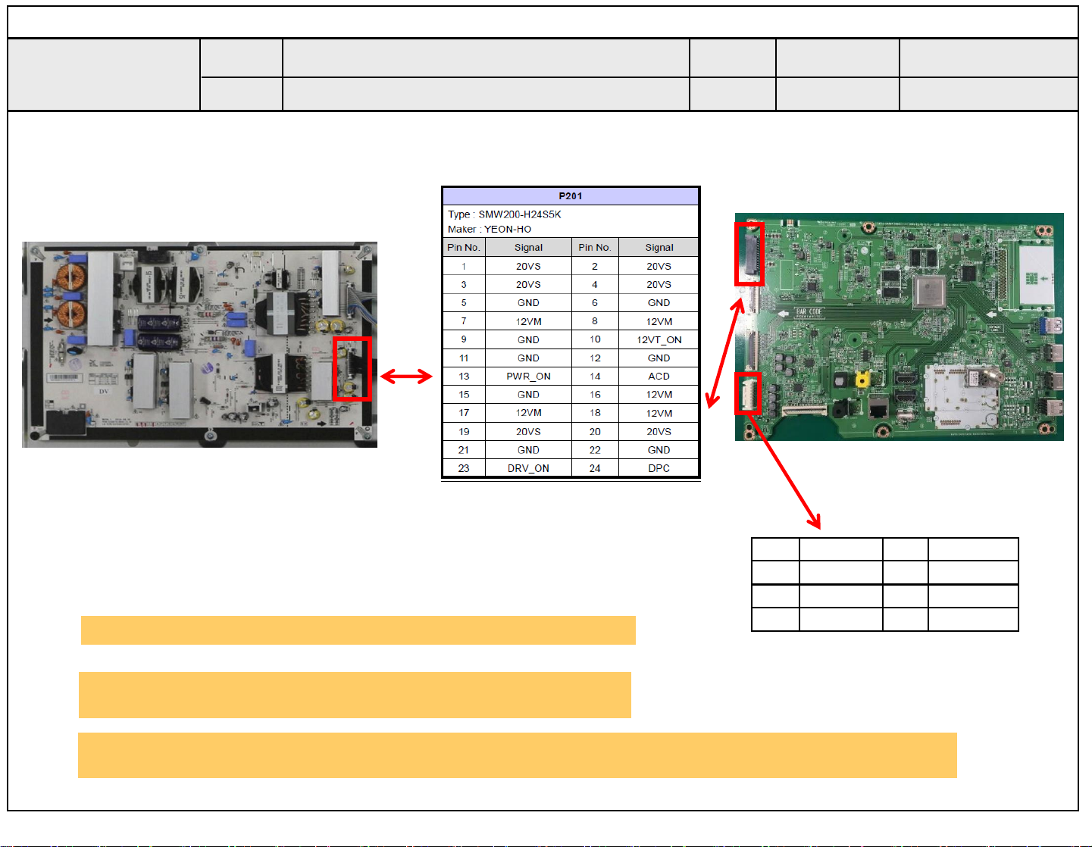
Task: Select pin number 6 cell
Action: (595, 303)
